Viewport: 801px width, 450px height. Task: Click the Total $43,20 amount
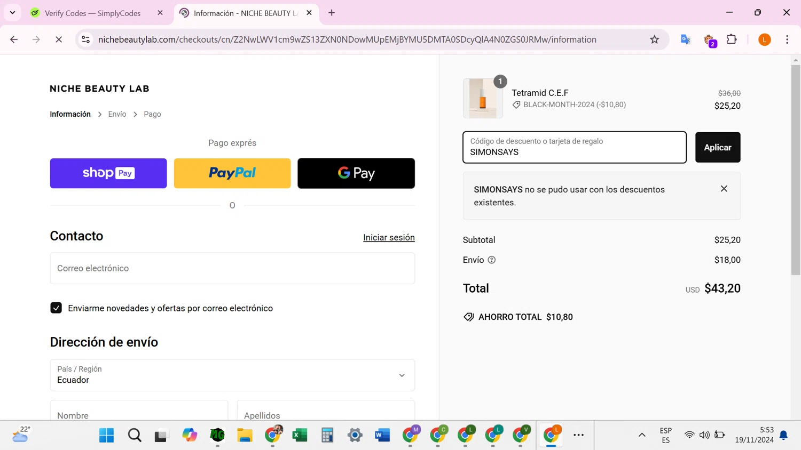pos(723,288)
